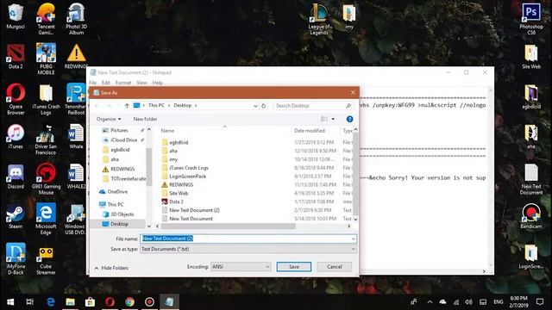The height and width of the screenshot is (310, 552).
Task: Open the Discord desktop shortcut
Action: pyautogui.click(x=16, y=177)
